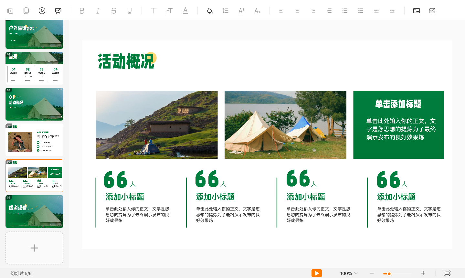Zoom in using the plus button
The width and height of the screenshot is (465, 278).
click(424, 273)
